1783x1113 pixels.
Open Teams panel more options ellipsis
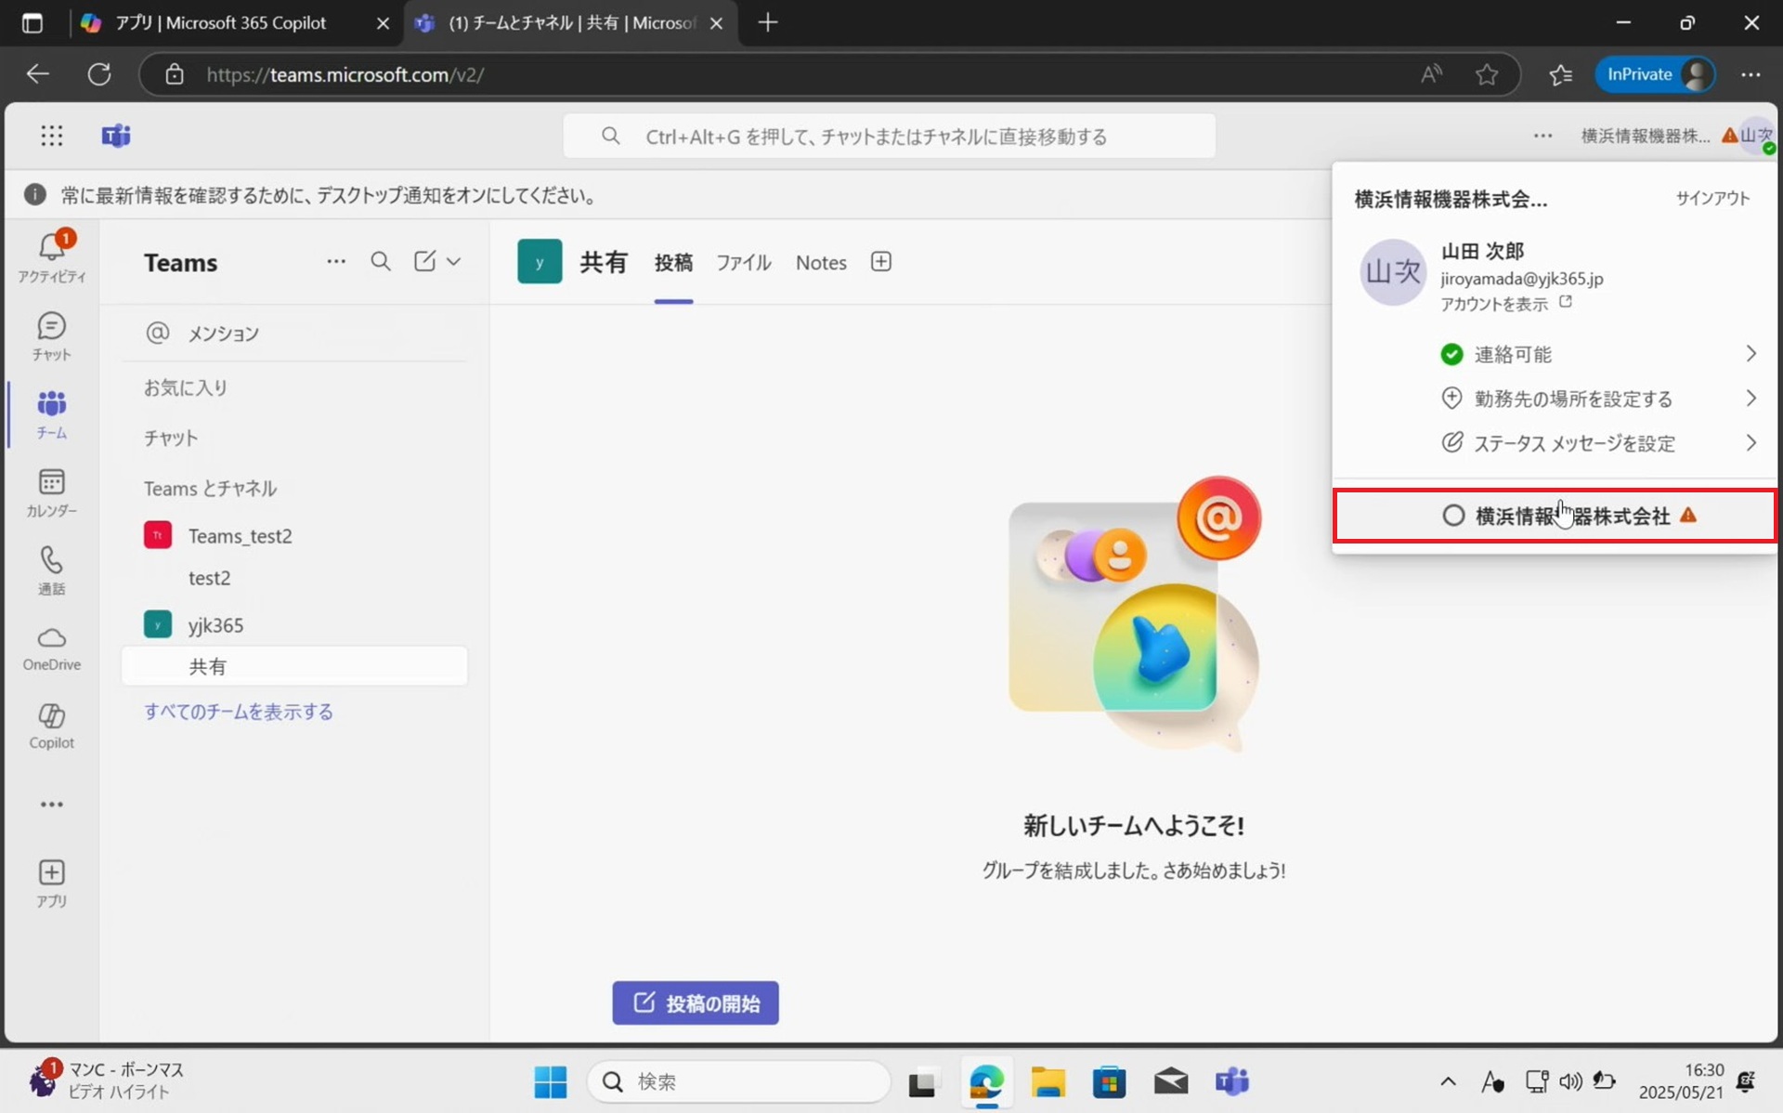[x=336, y=262]
